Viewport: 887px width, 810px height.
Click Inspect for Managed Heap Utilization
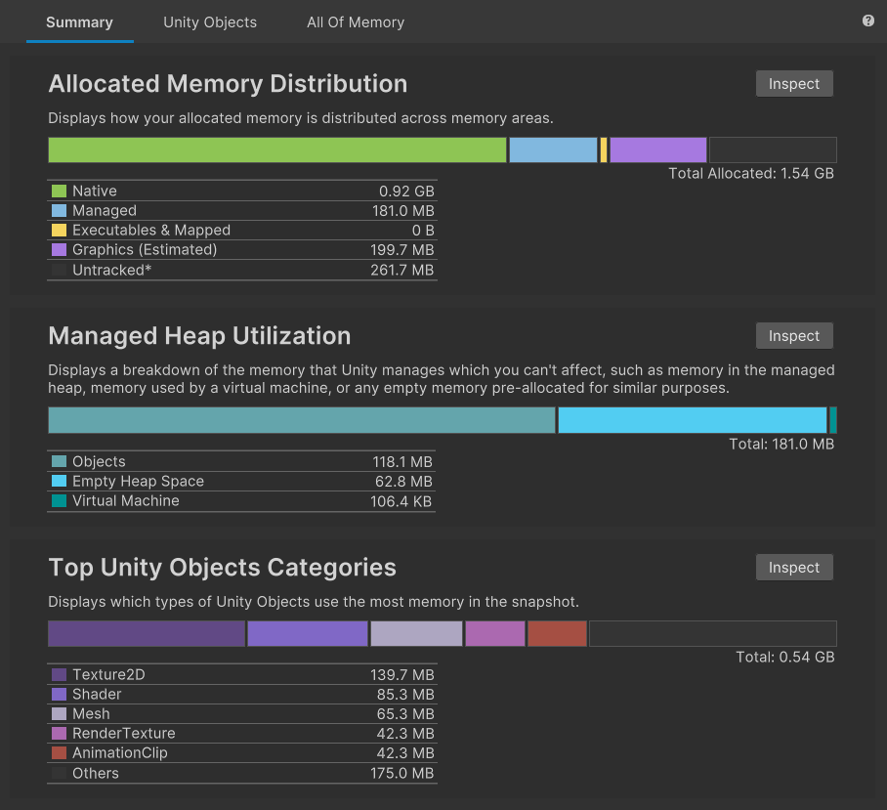[x=794, y=336]
